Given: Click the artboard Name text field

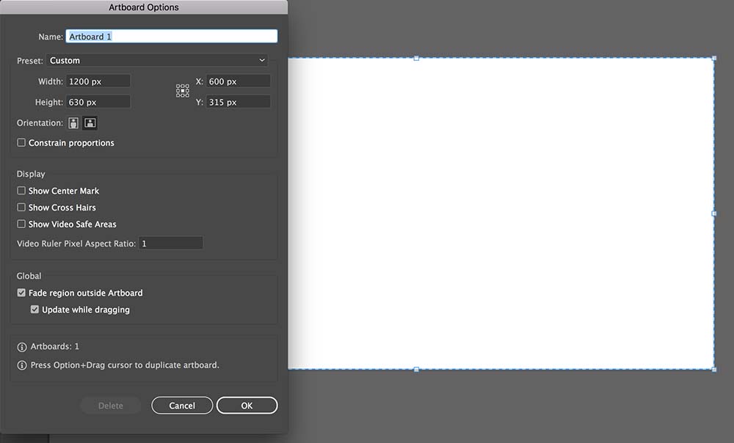Looking at the screenshot, I should point(172,36).
